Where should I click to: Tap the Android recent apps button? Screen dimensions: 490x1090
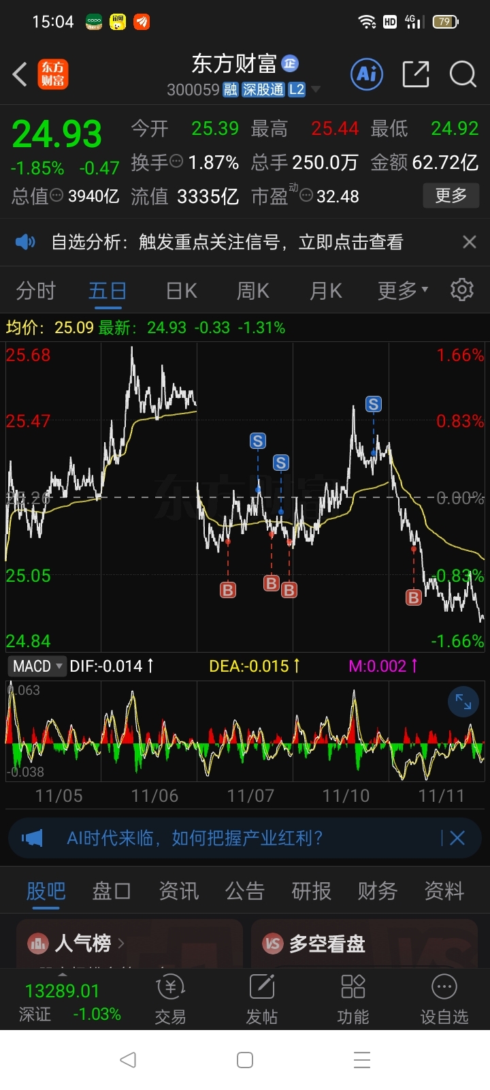coord(362,1059)
